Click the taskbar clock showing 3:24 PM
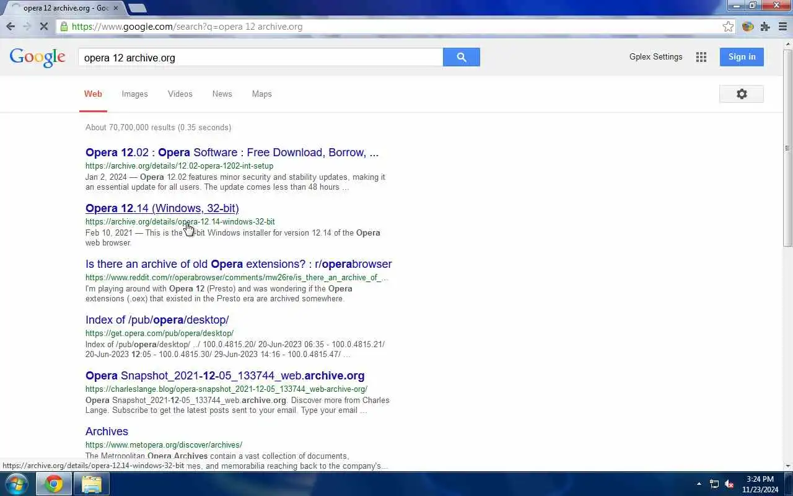Viewport: 793px width, 496px height. [760, 484]
